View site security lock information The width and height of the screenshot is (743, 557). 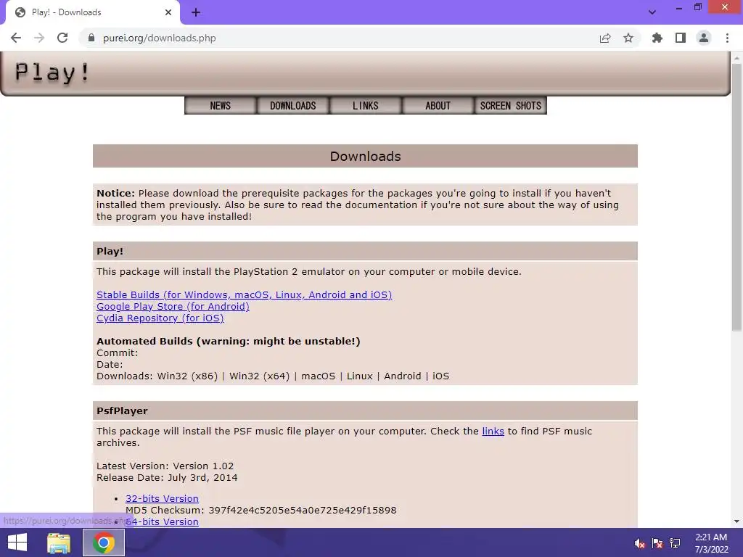point(91,38)
